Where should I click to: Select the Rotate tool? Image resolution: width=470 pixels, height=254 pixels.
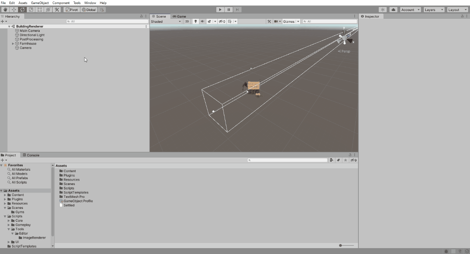point(22,10)
